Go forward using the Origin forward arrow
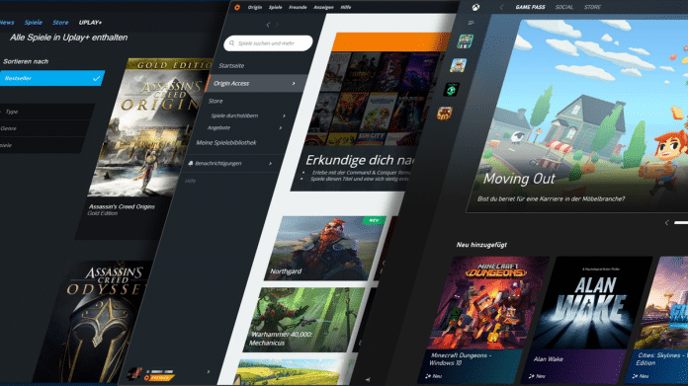 pyautogui.click(x=277, y=25)
